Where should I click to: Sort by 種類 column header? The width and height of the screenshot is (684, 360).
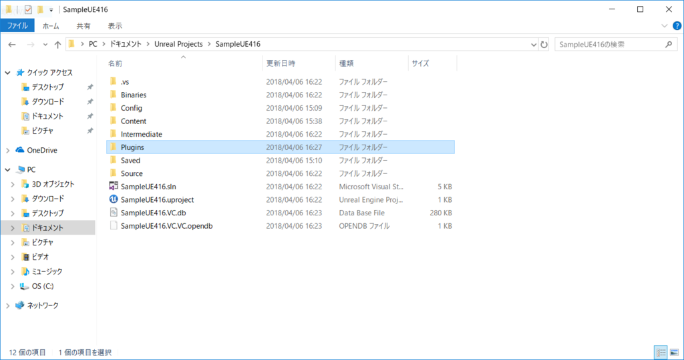tap(347, 63)
